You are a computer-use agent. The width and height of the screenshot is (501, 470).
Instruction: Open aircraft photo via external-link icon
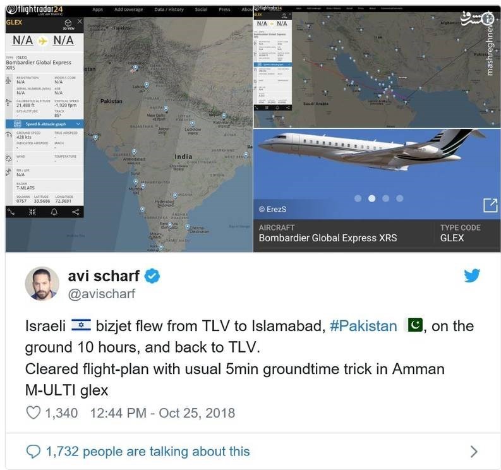coord(490,205)
